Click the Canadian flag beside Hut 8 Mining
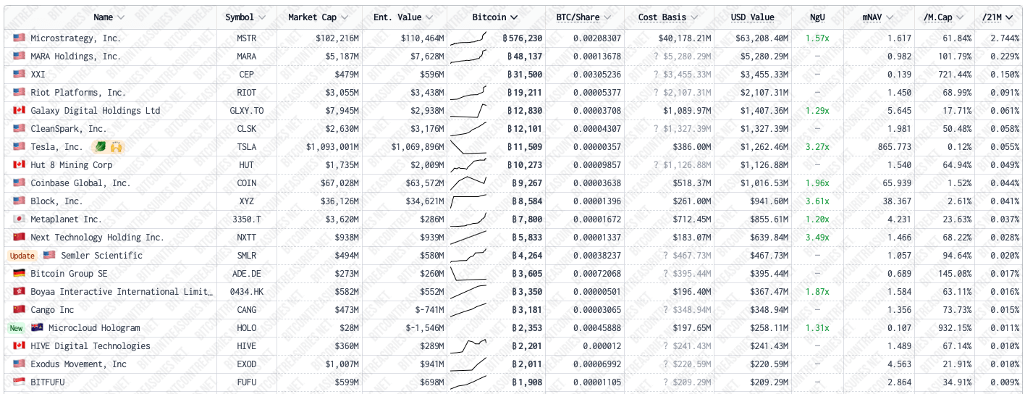The height and width of the screenshot is (394, 1025). click(19, 165)
